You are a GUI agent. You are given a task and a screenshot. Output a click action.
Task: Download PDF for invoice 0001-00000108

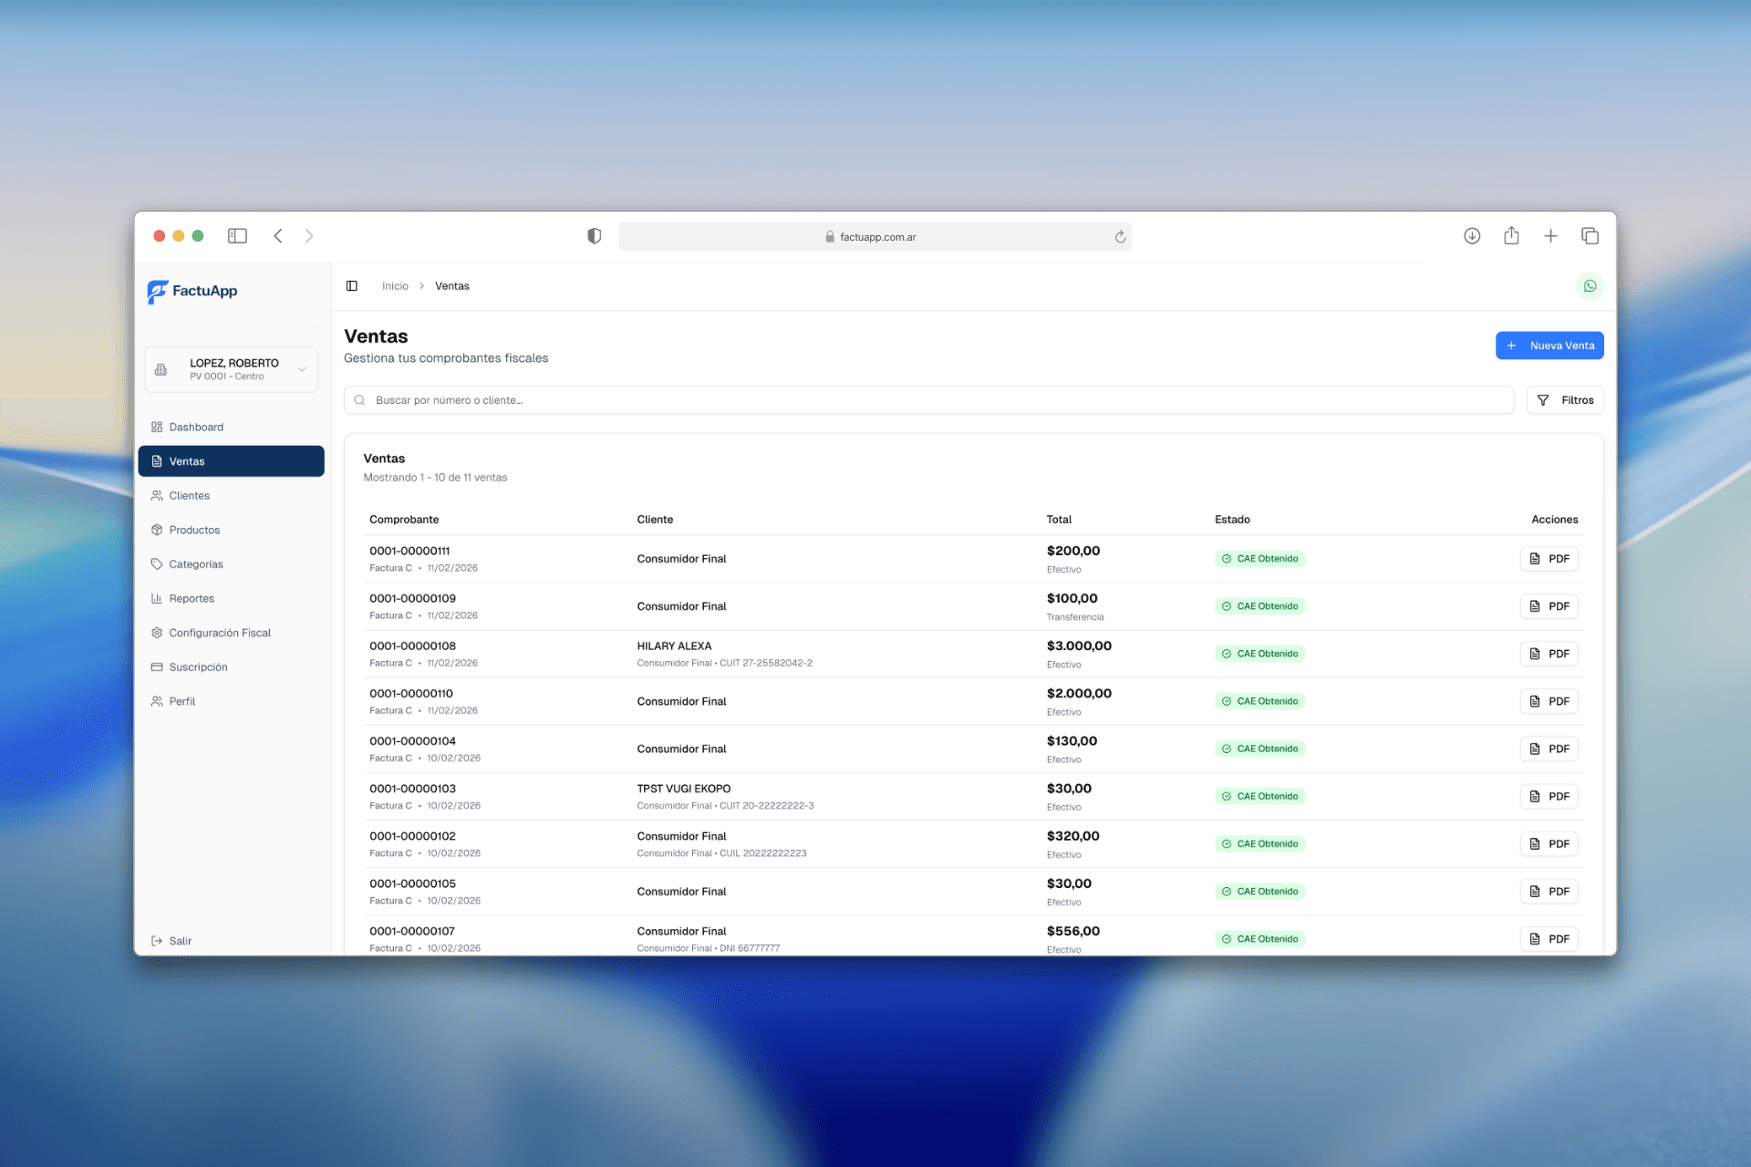(x=1549, y=653)
